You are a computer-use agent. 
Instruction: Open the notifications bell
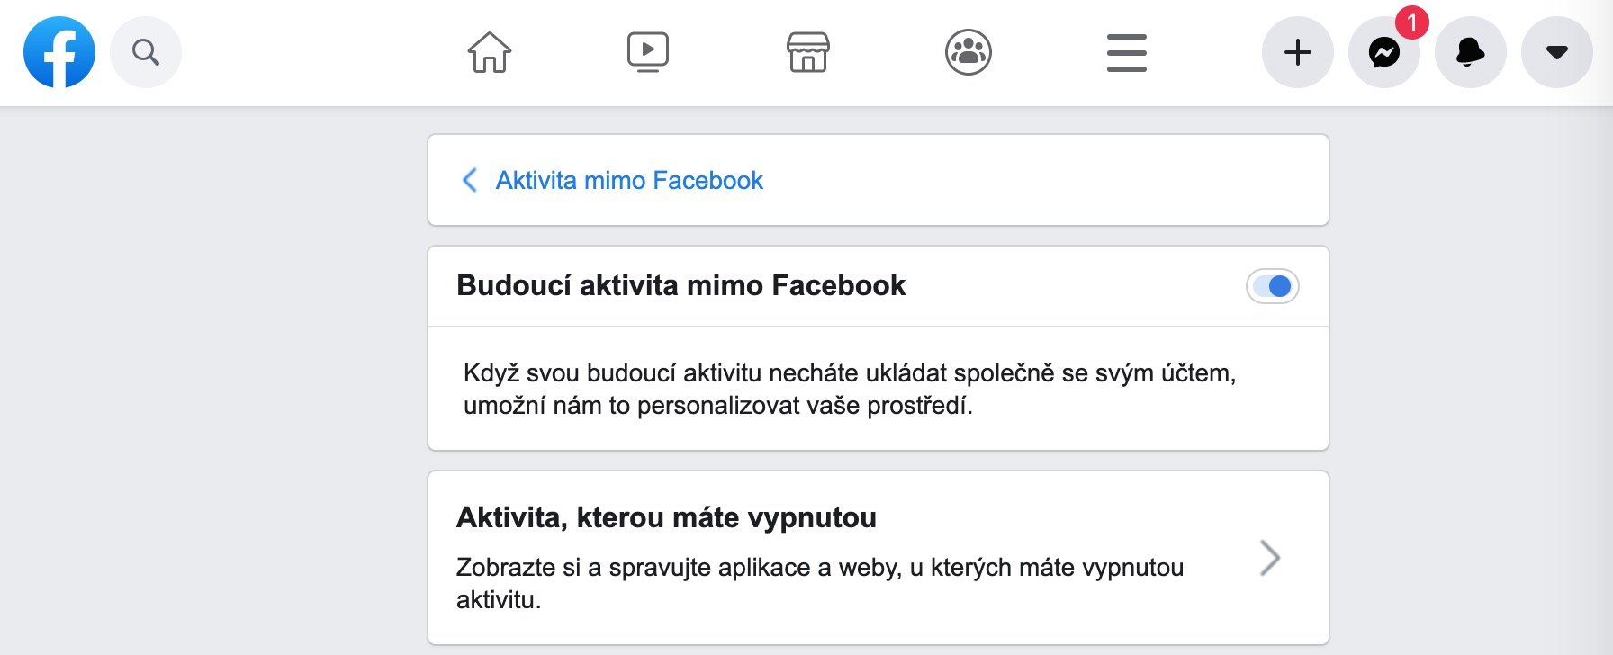[1471, 52]
